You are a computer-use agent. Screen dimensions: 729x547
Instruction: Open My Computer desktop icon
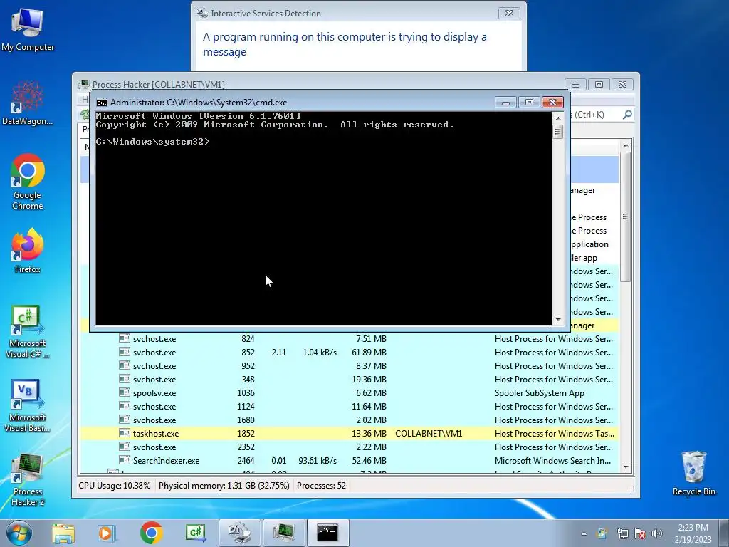tap(28, 30)
